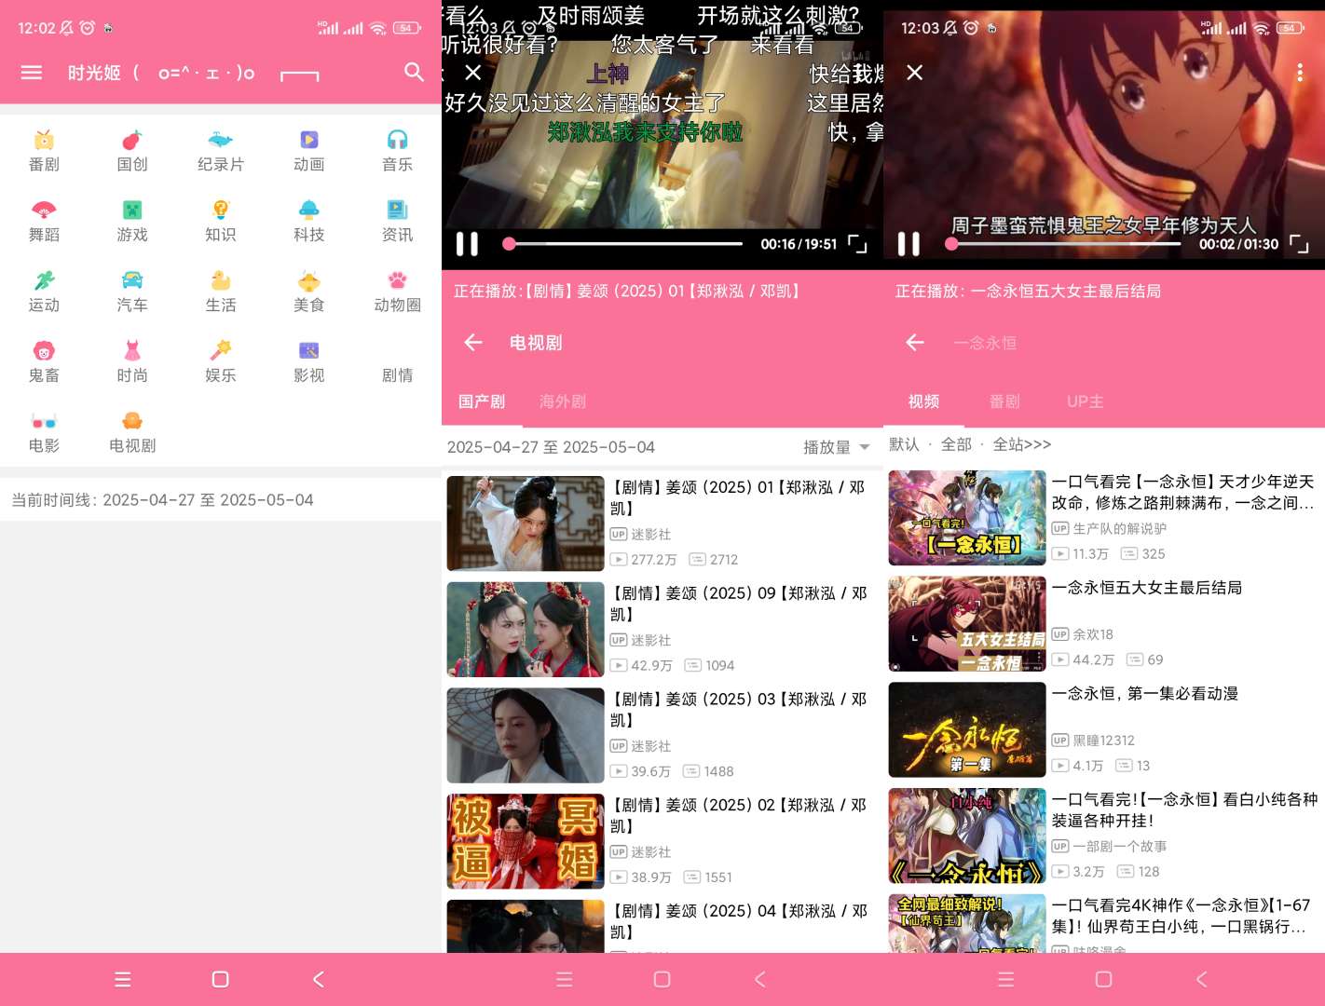The height and width of the screenshot is (1006, 1325).
Task: Open 姜颂 (2025) 02 video title
Action: [x=739, y=815]
